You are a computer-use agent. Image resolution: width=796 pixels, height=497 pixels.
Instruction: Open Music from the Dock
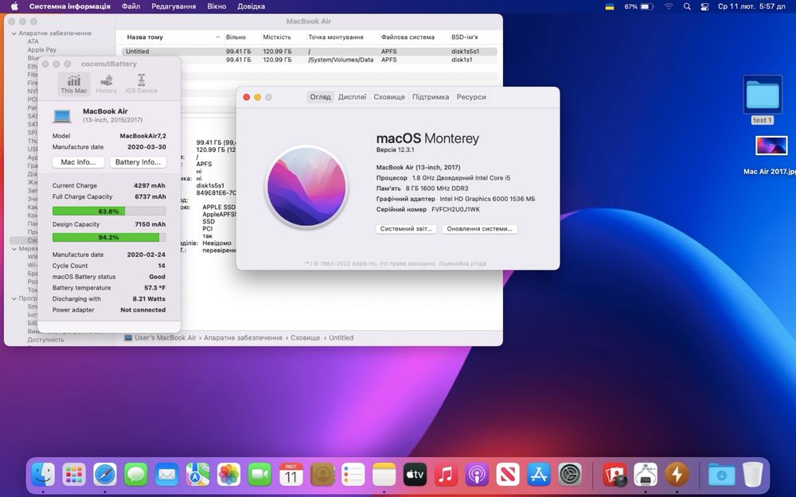tap(446, 475)
